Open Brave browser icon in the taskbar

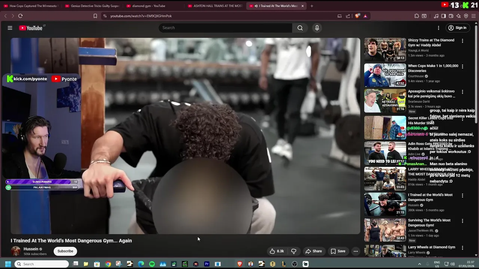pos(240,264)
